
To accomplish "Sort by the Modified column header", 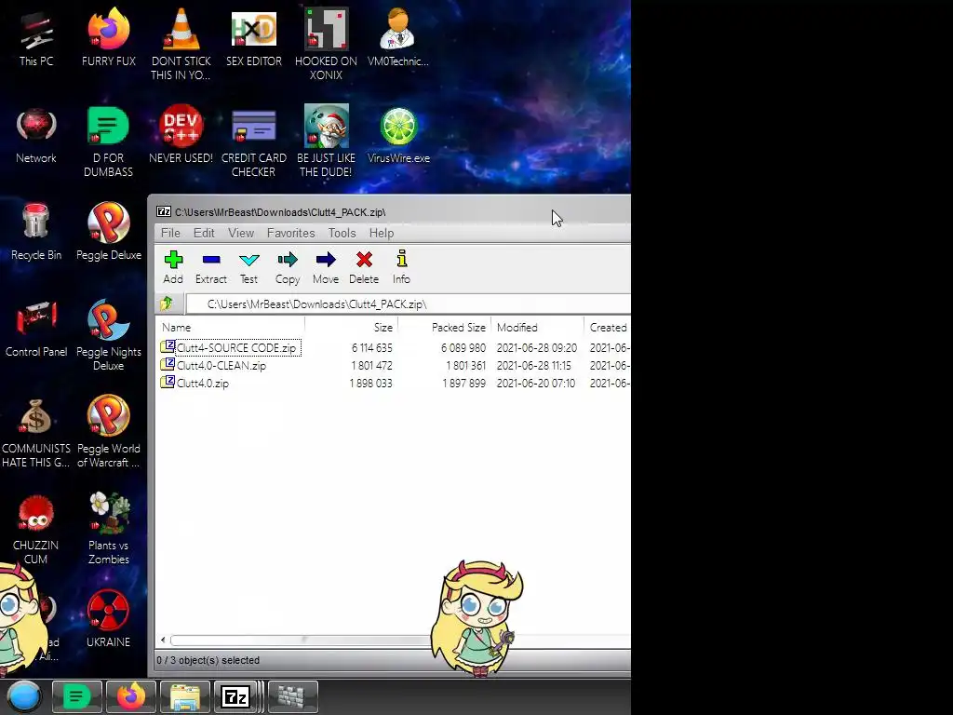I will [537, 327].
